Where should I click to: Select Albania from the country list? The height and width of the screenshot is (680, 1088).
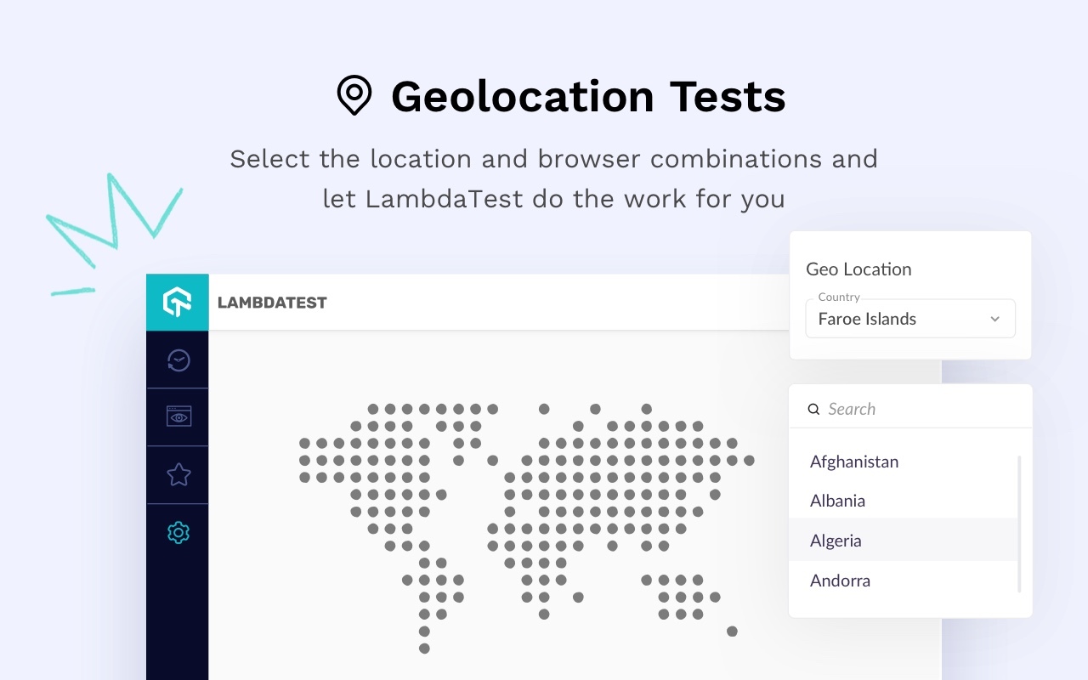(x=838, y=501)
